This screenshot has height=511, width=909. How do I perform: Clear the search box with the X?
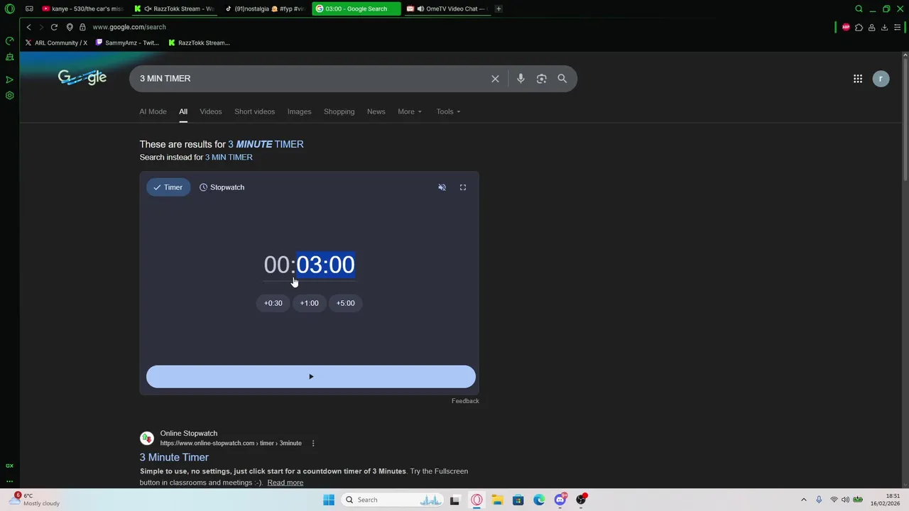[495, 79]
